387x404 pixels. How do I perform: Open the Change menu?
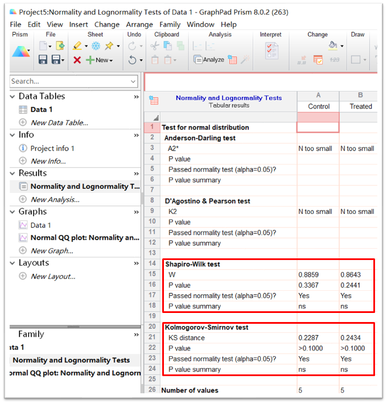107,24
